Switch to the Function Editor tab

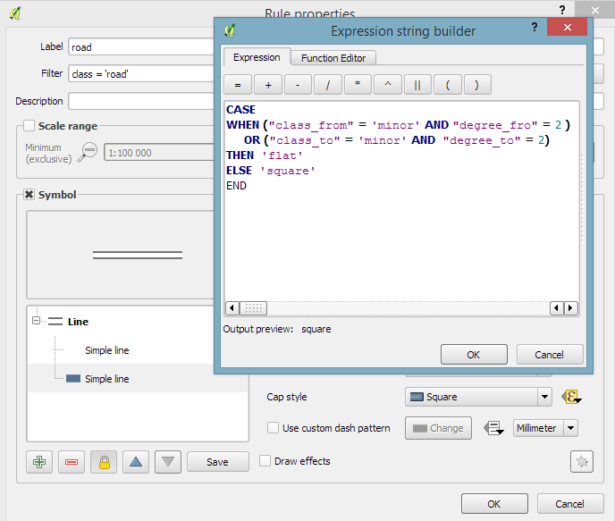[x=333, y=57]
